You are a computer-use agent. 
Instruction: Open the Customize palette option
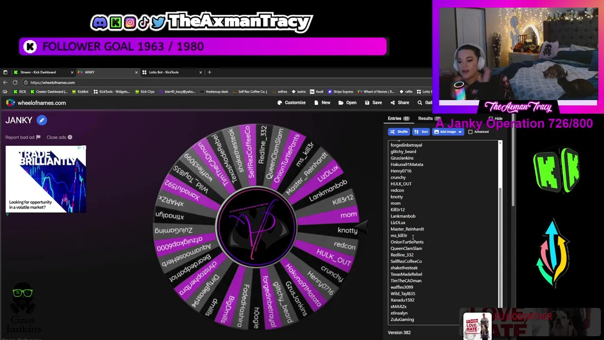coord(291,102)
